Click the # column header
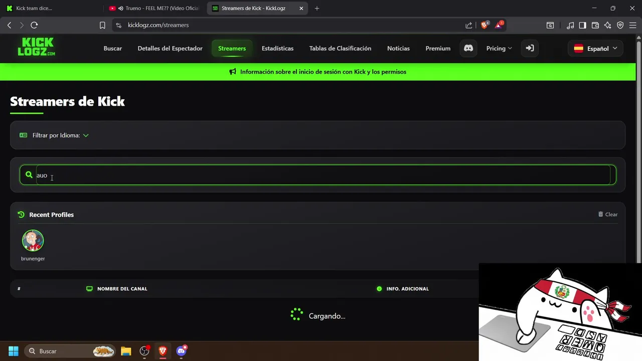 tap(19, 289)
